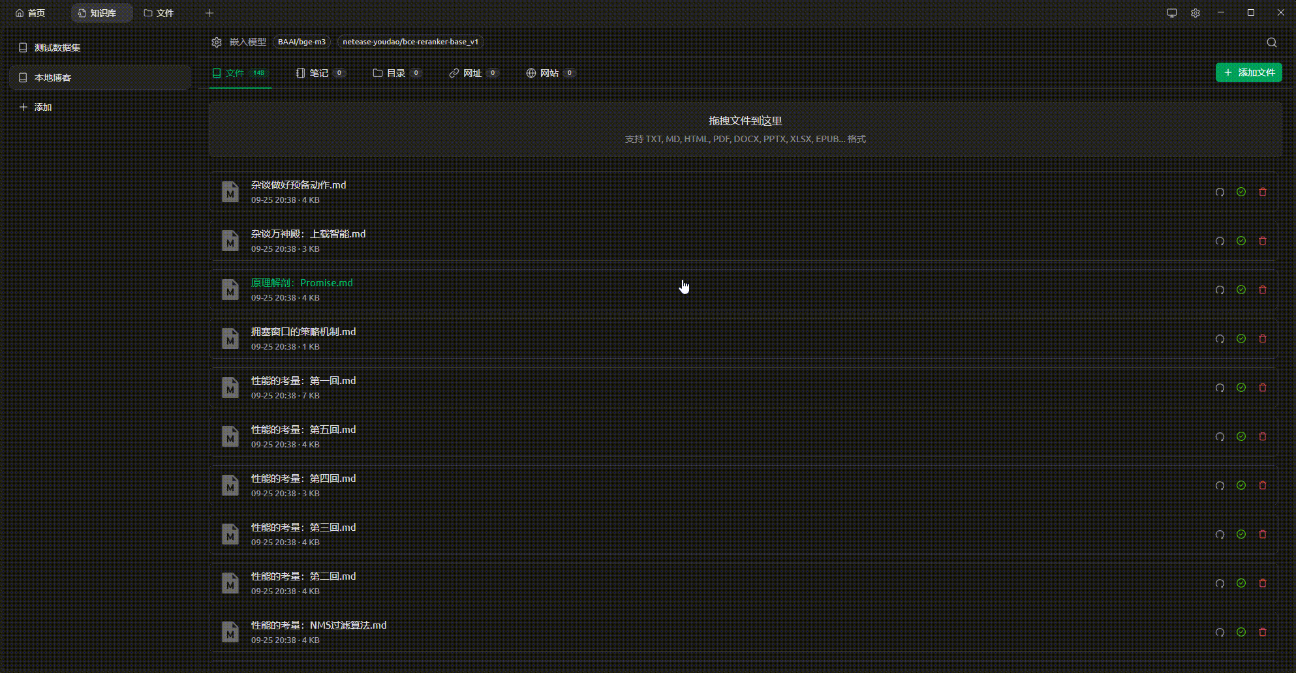Click the display monitor icon in title bar
This screenshot has height=673, width=1296.
[x=1171, y=13]
